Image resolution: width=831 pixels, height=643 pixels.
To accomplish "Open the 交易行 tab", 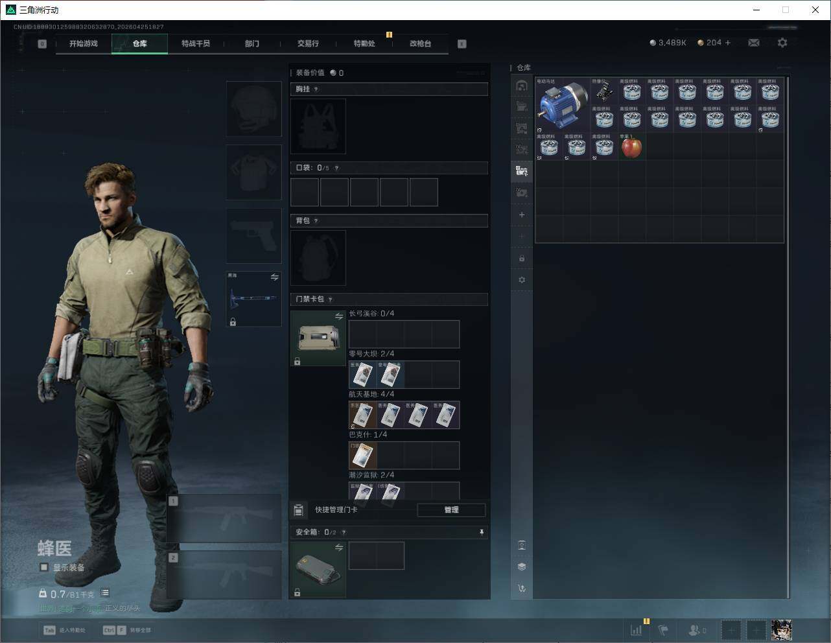I will tap(308, 43).
